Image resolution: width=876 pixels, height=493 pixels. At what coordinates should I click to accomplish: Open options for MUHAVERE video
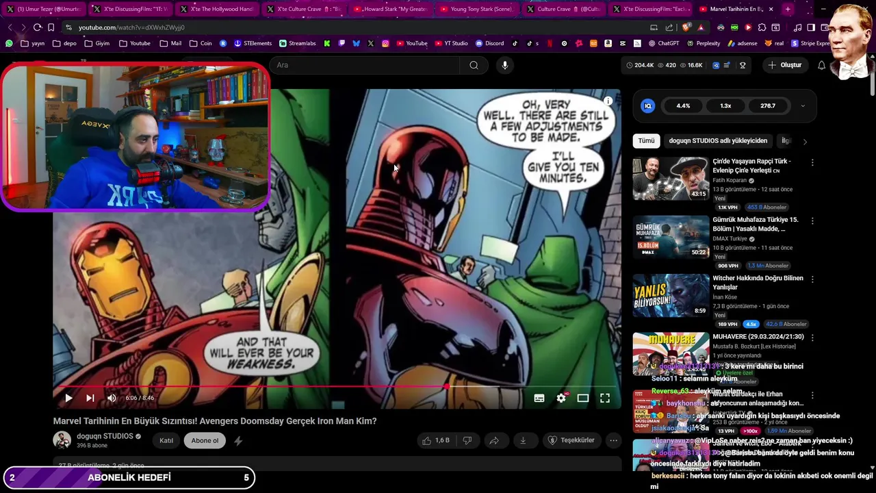point(812,338)
